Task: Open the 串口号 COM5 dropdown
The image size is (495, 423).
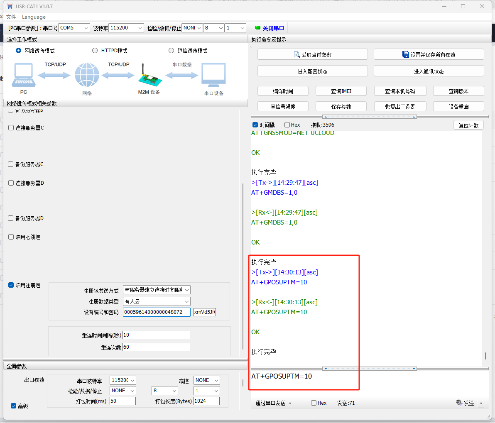Action: [74, 28]
